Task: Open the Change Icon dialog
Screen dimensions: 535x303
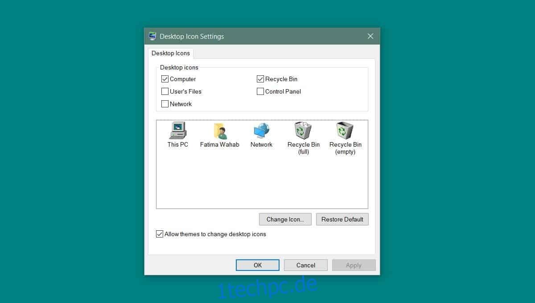Action: click(x=285, y=219)
